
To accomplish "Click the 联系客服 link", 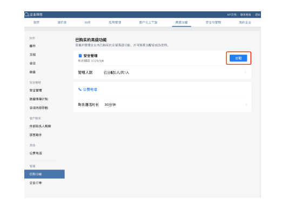I will (245, 15).
